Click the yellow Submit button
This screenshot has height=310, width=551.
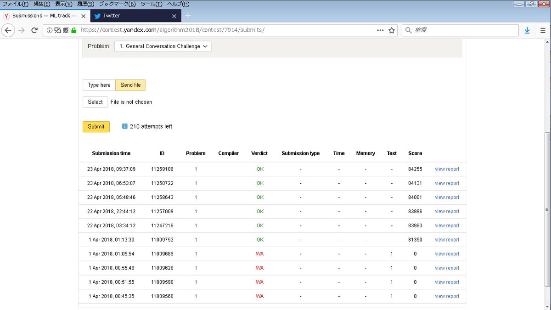pyautogui.click(x=96, y=126)
